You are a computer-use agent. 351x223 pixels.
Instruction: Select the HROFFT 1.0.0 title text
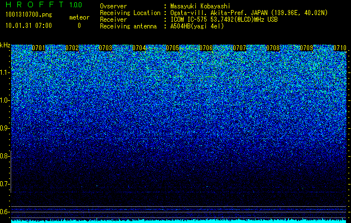44,4
